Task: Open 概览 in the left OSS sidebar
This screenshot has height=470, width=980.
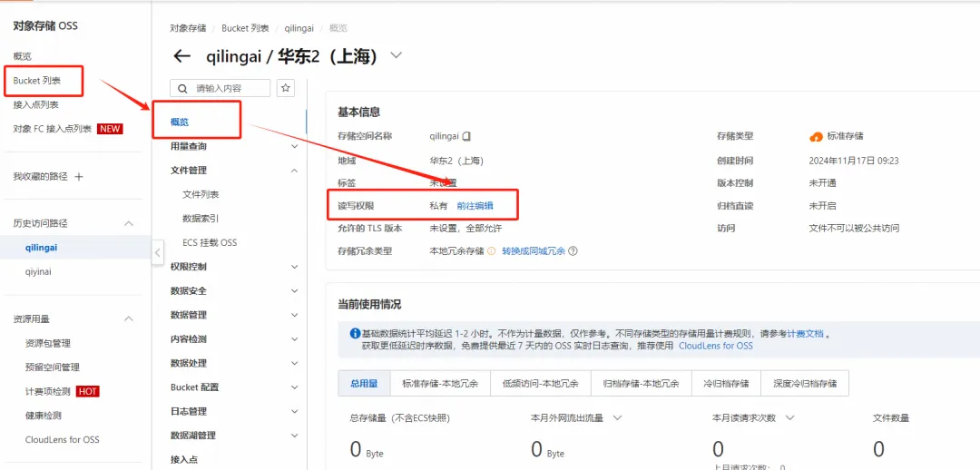Action: pos(23,56)
